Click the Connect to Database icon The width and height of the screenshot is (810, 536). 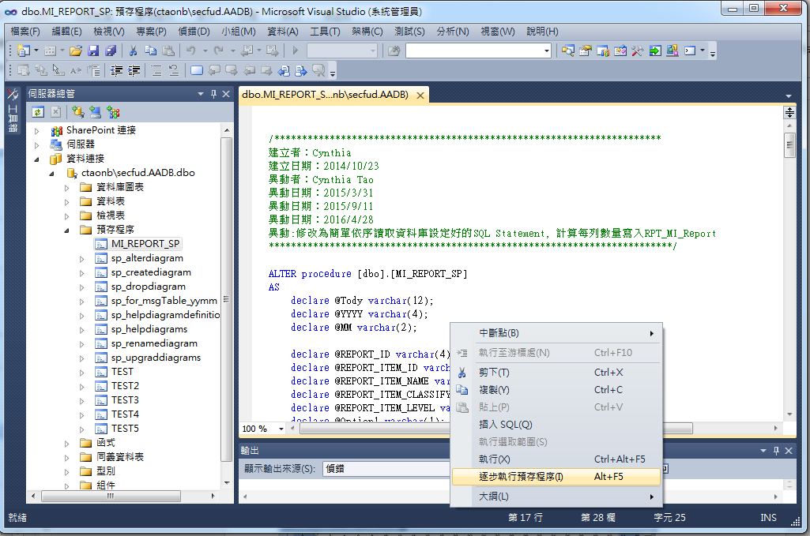(78, 112)
